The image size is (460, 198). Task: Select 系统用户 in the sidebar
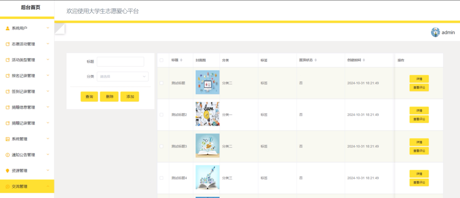click(27, 28)
